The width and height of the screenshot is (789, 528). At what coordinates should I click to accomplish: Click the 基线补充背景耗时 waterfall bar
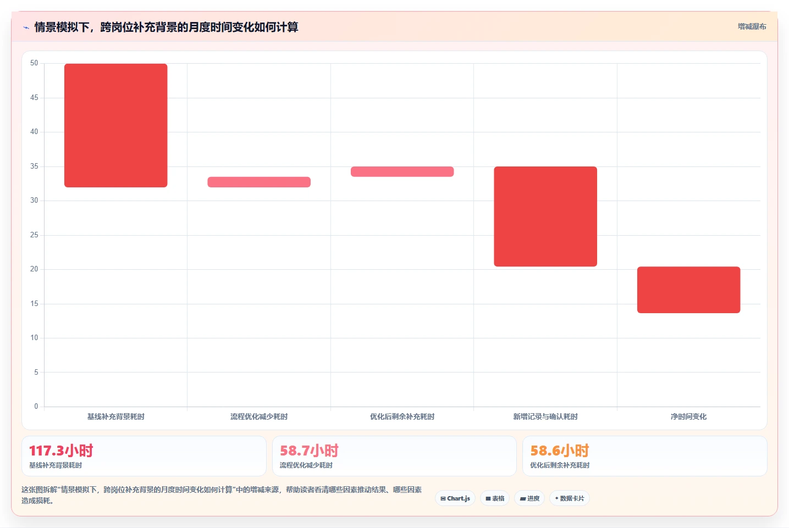[x=116, y=125]
